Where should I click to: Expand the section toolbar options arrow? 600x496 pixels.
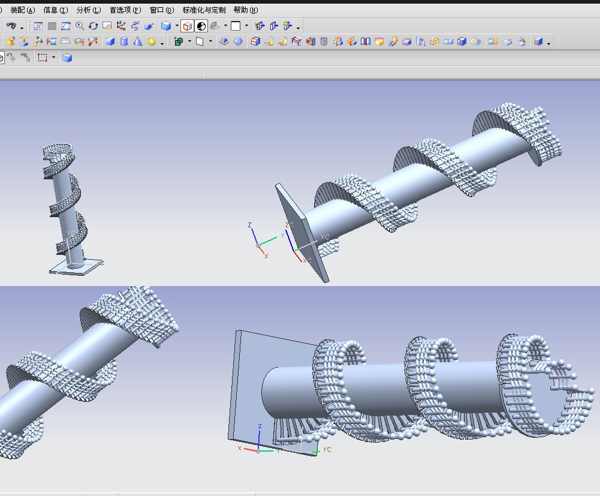pos(298,28)
